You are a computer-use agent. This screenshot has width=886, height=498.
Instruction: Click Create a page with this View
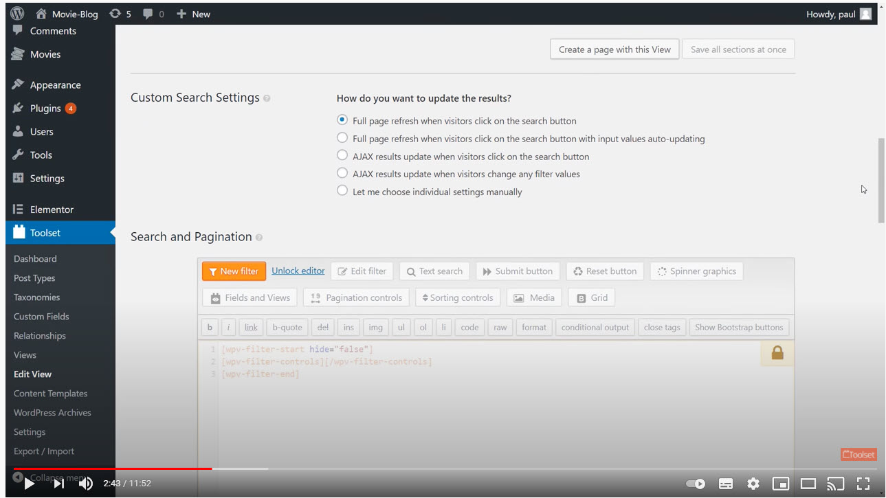[x=614, y=49]
